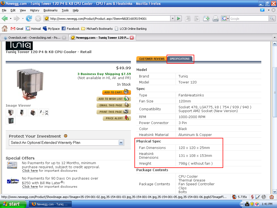Open the forward history dropdown arrow

pos(23,19)
